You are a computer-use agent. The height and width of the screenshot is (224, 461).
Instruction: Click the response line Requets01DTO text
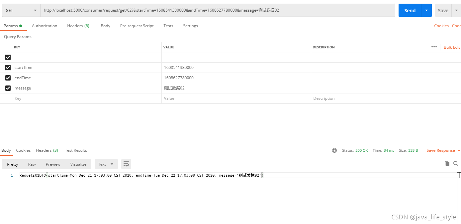click(141, 175)
